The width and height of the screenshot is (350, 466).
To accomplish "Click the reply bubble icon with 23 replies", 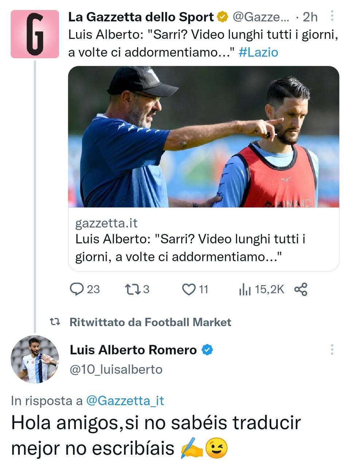I will point(77,289).
